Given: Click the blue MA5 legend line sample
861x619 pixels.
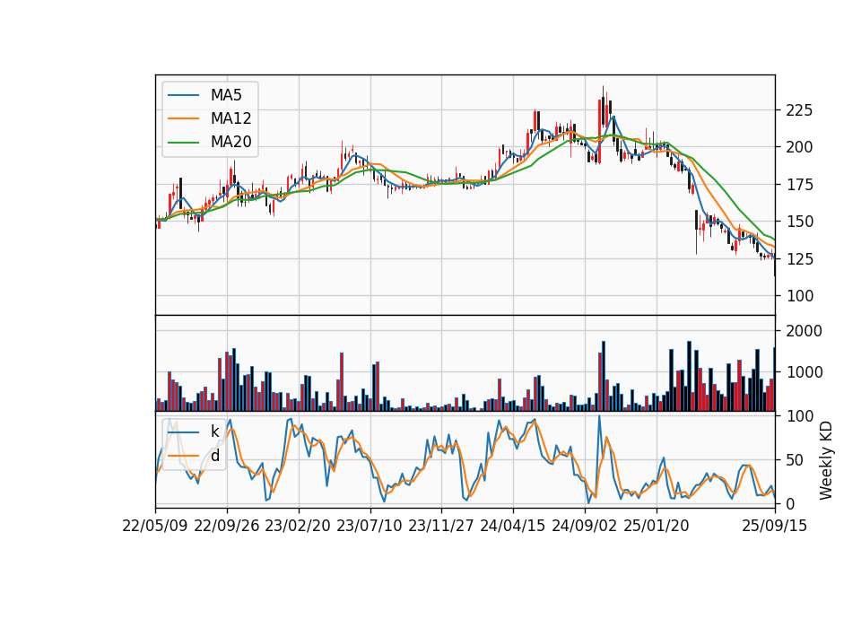Looking at the screenshot, I should pos(183,95).
